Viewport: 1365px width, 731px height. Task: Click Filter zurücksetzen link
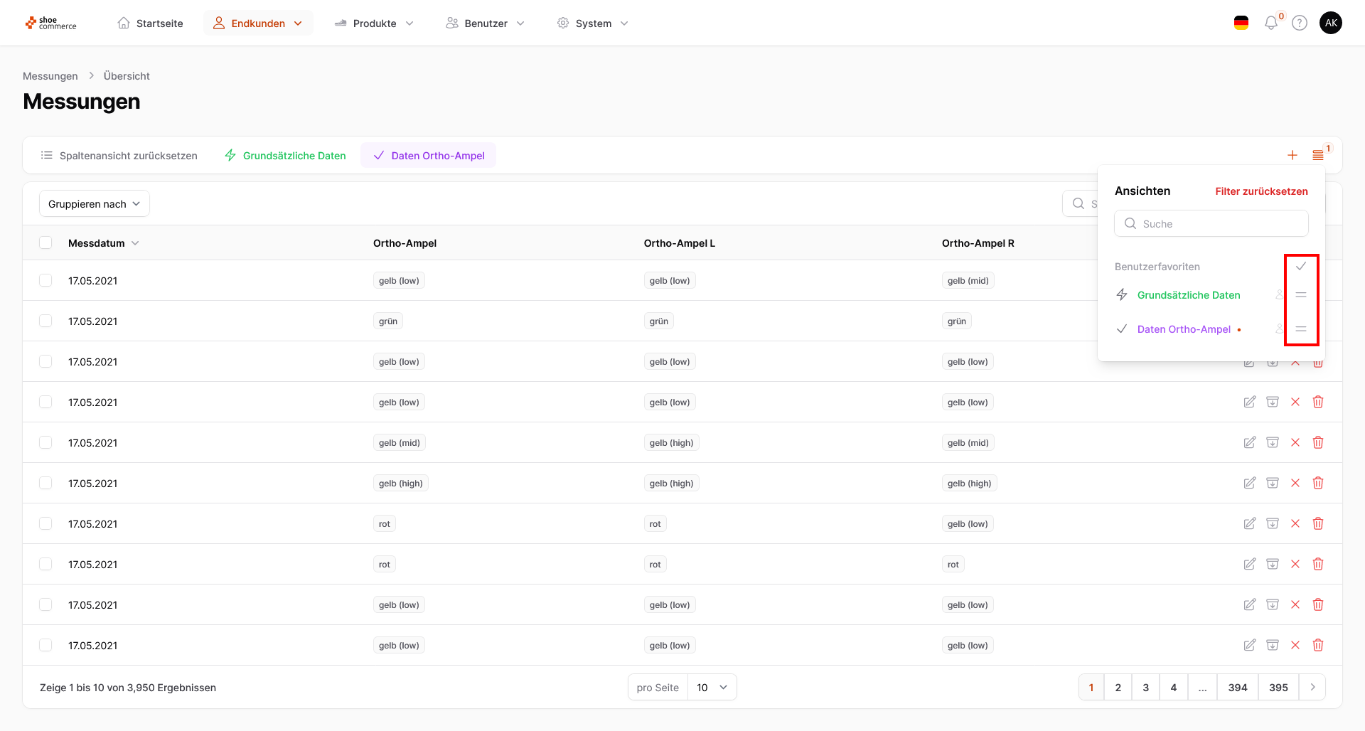[1261, 191]
